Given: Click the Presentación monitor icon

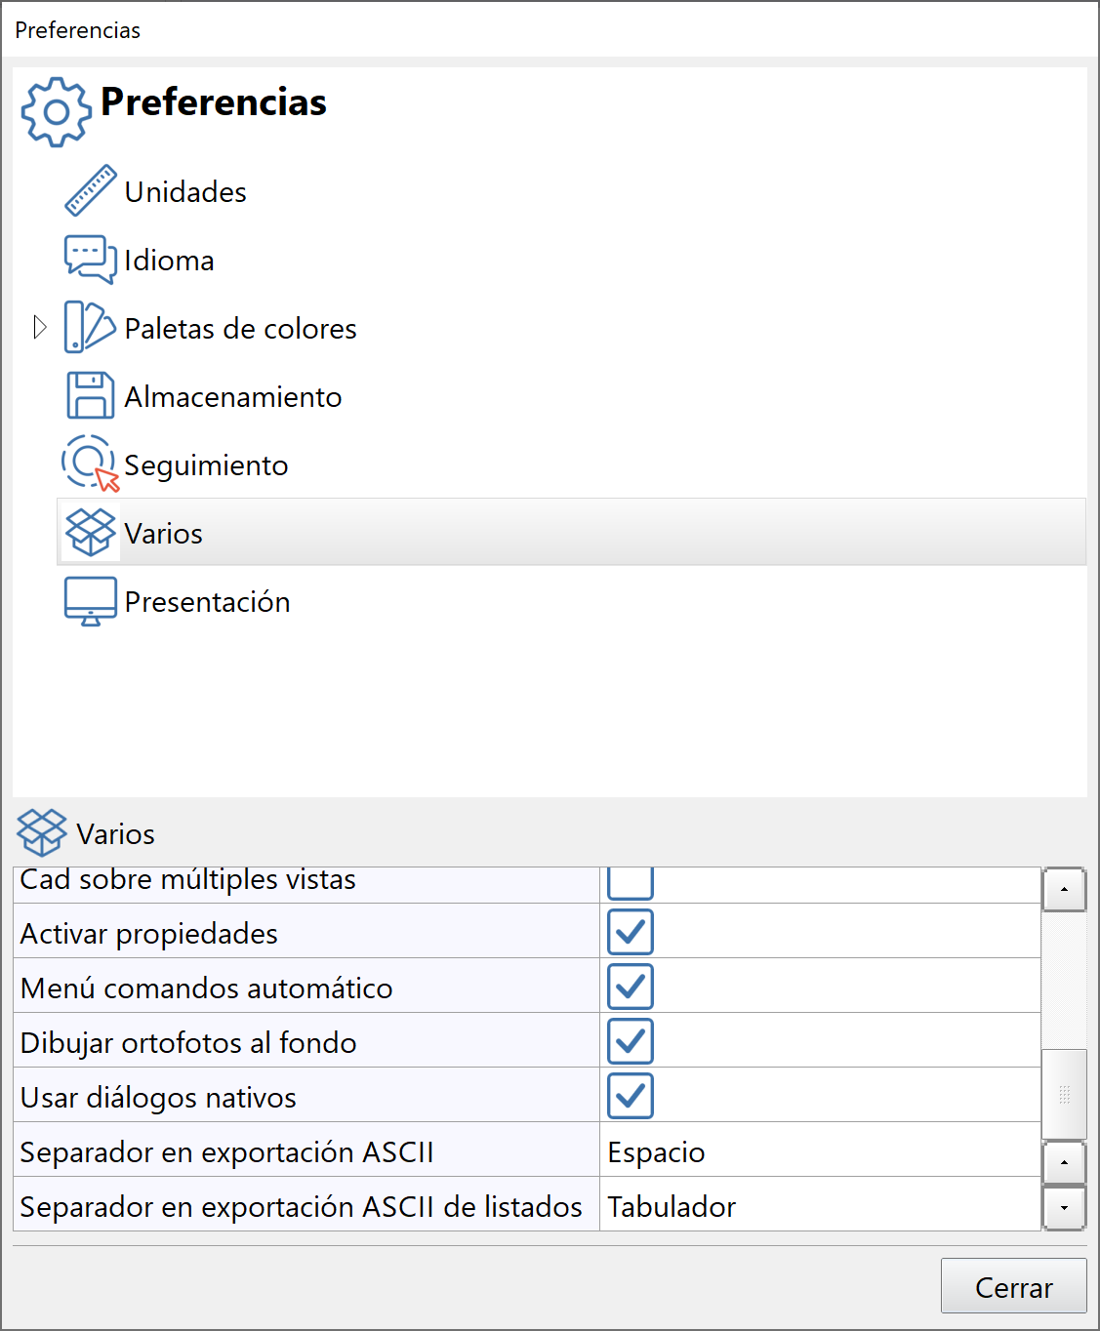Looking at the screenshot, I should coord(90,601).
